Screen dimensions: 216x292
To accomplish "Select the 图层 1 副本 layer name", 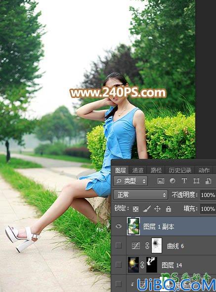I will [x=159, y=227].
